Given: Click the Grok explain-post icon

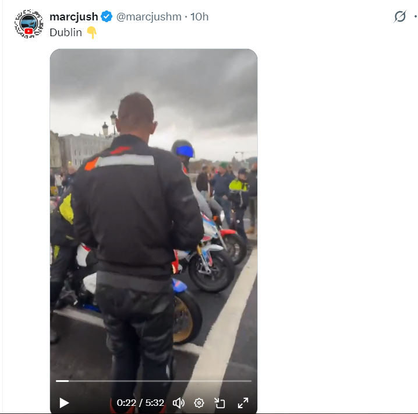Looking at the screenshot, I should (400, 16).
